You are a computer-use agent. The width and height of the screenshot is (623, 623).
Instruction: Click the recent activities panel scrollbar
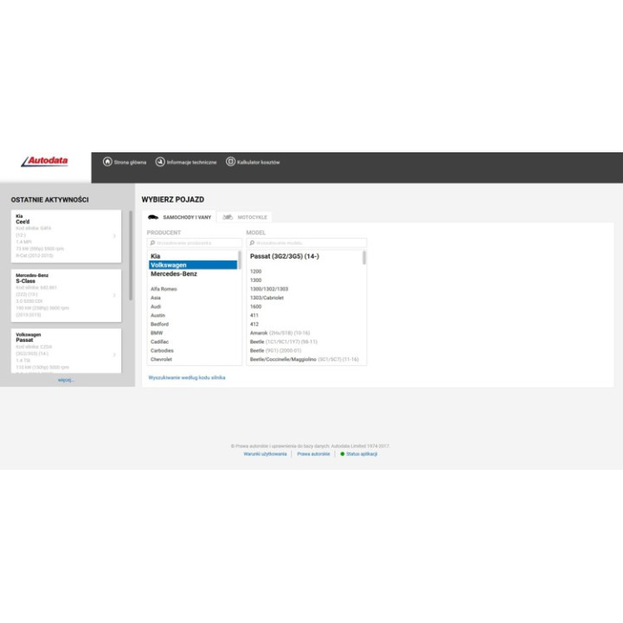[x=131, y=255]
